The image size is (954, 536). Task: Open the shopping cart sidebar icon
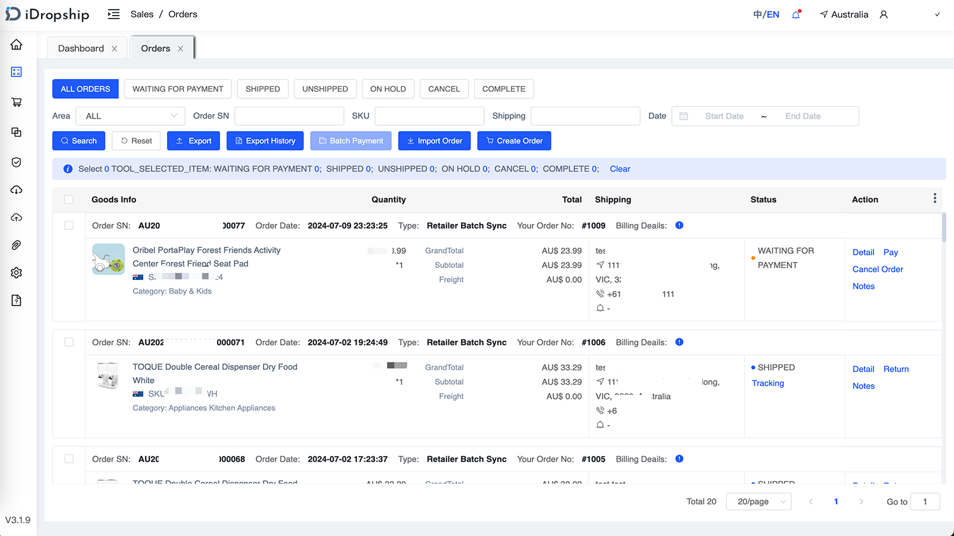(x=17, y=102)
